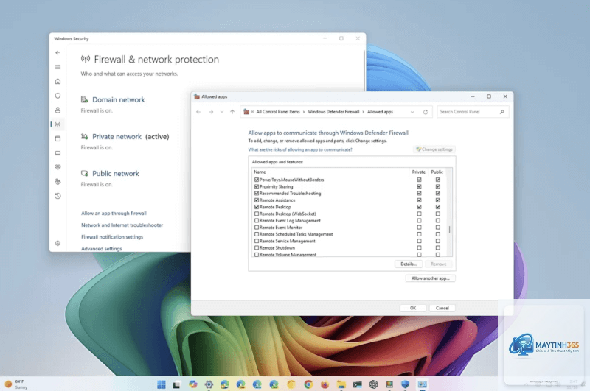Viewport: 590px width, 391px height.
Task: Check Remote Event Monitor Public box
Action: click(x=437, y=228)
